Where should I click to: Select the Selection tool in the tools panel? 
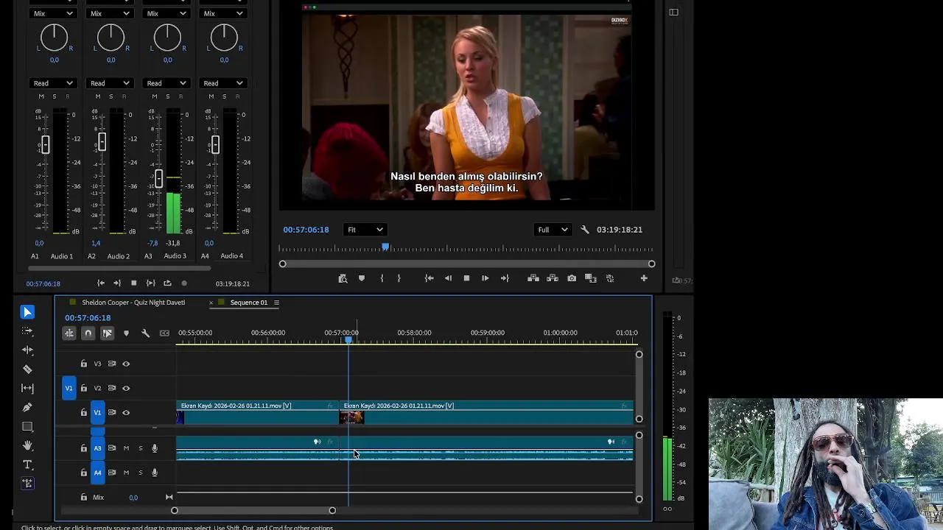pos(27,312)
